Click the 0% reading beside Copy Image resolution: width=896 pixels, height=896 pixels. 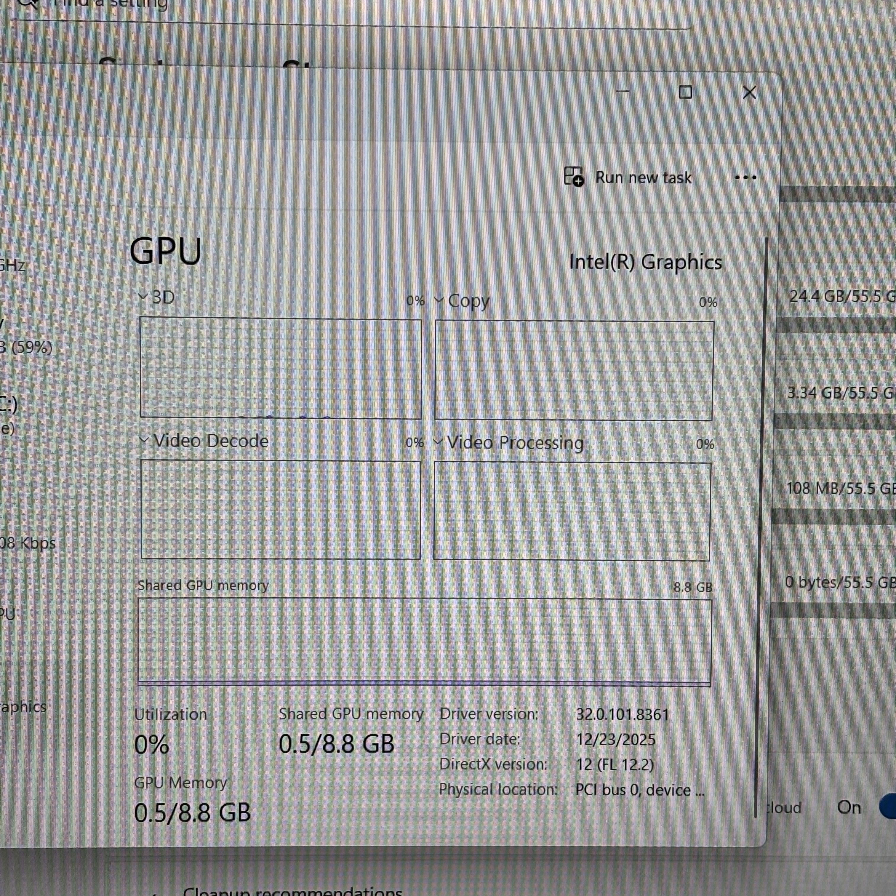click(x=708, y=303)
